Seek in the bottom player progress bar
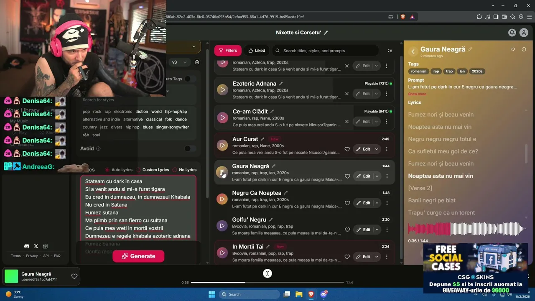Viewport: 535px width, 301px height. pyautogui.click(x=267, y=283)
